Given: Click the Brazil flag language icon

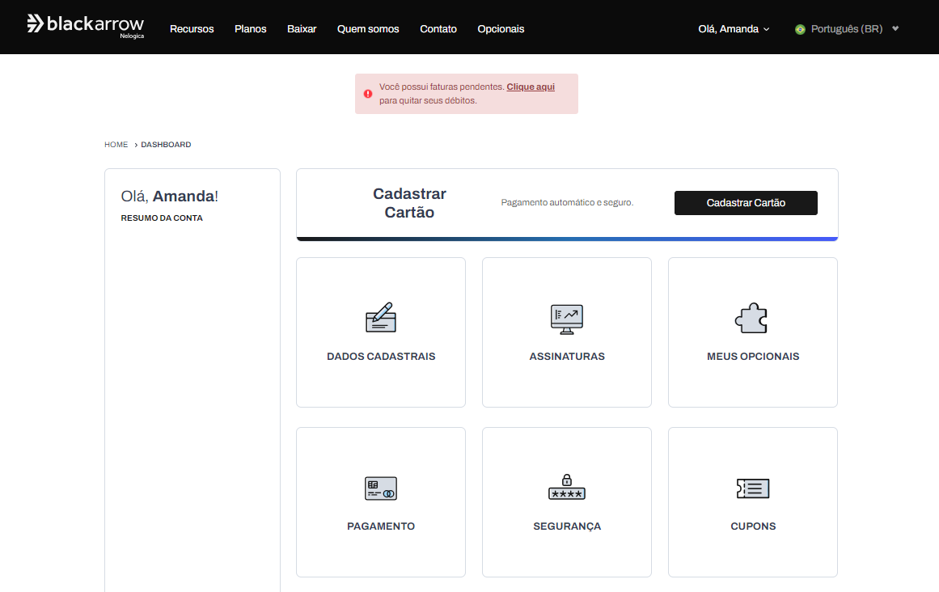Looking at the screenshot, I should [800, 29].
